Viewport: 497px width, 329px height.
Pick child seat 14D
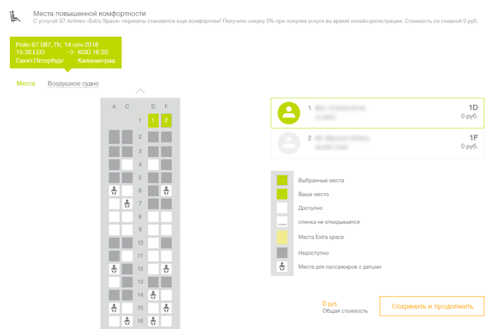click(x=153, y=295)
